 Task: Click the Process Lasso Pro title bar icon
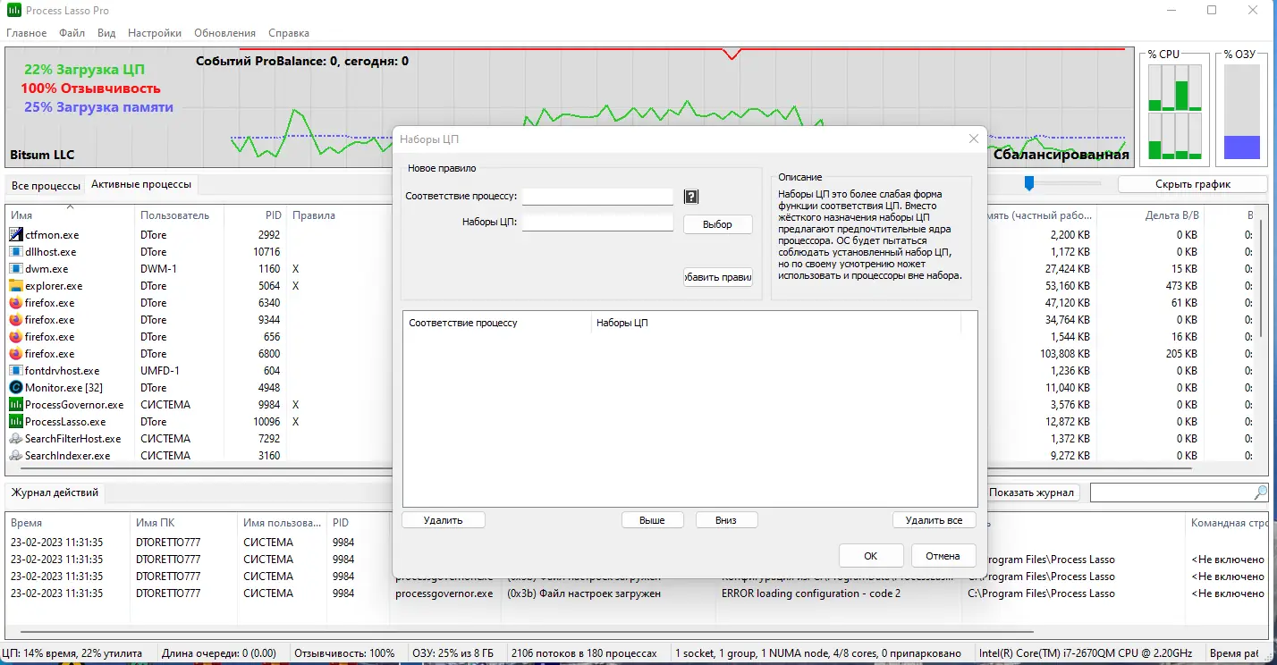click(x=15, y=10)
